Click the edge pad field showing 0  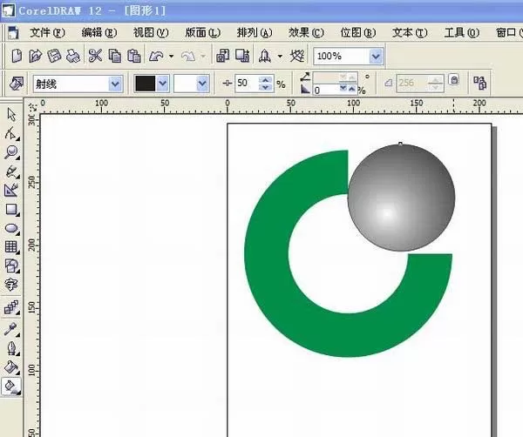pos(325,90)
